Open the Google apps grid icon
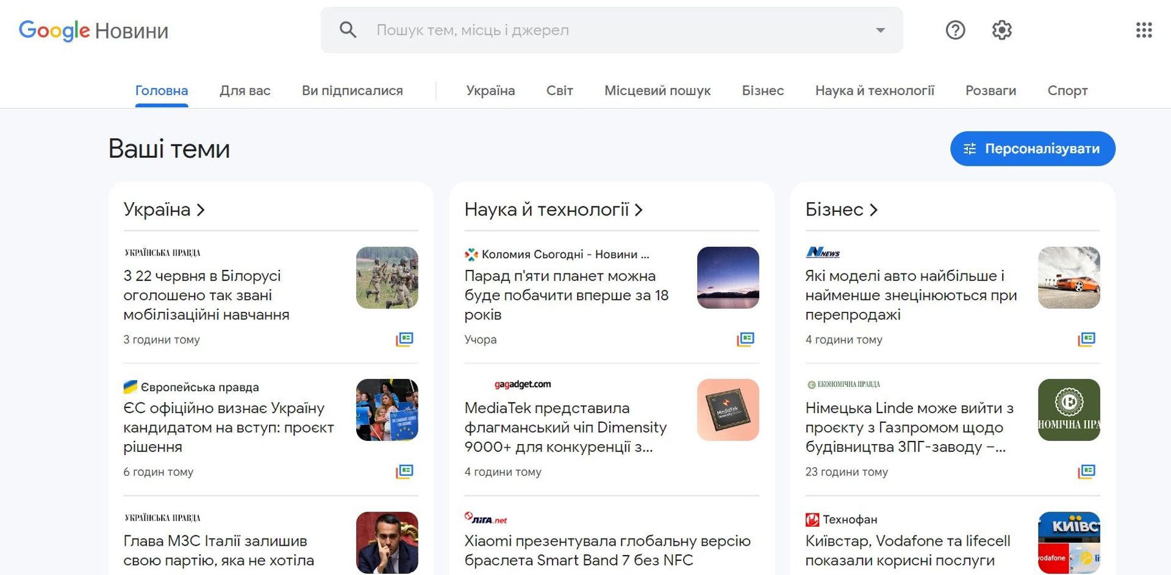Viewport: 1171px width, 575px height. pyautogui.click(x=1144, y=30)
